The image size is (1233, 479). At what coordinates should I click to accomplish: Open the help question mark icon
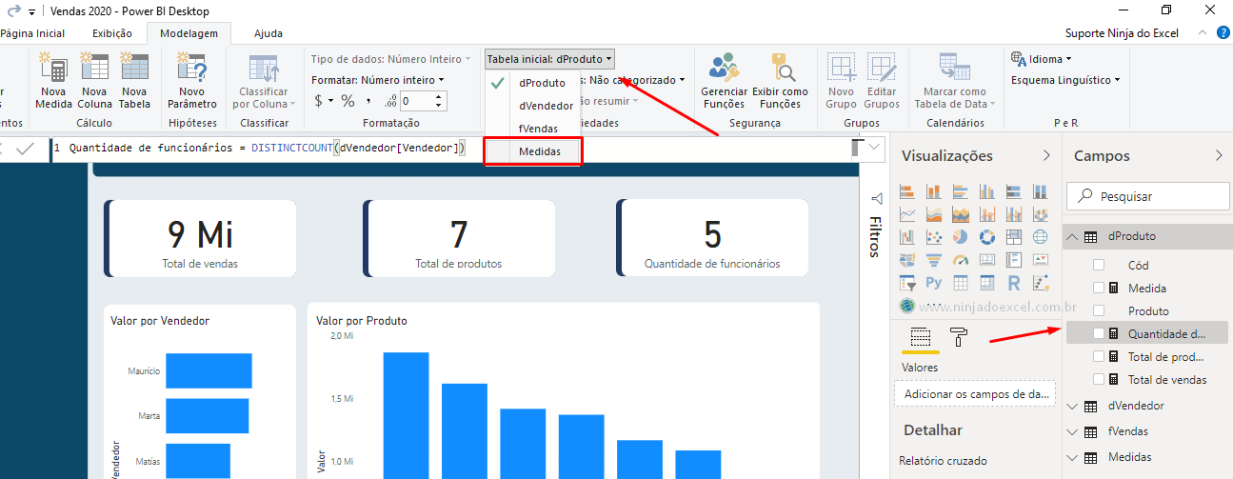tap(1223, 32)
